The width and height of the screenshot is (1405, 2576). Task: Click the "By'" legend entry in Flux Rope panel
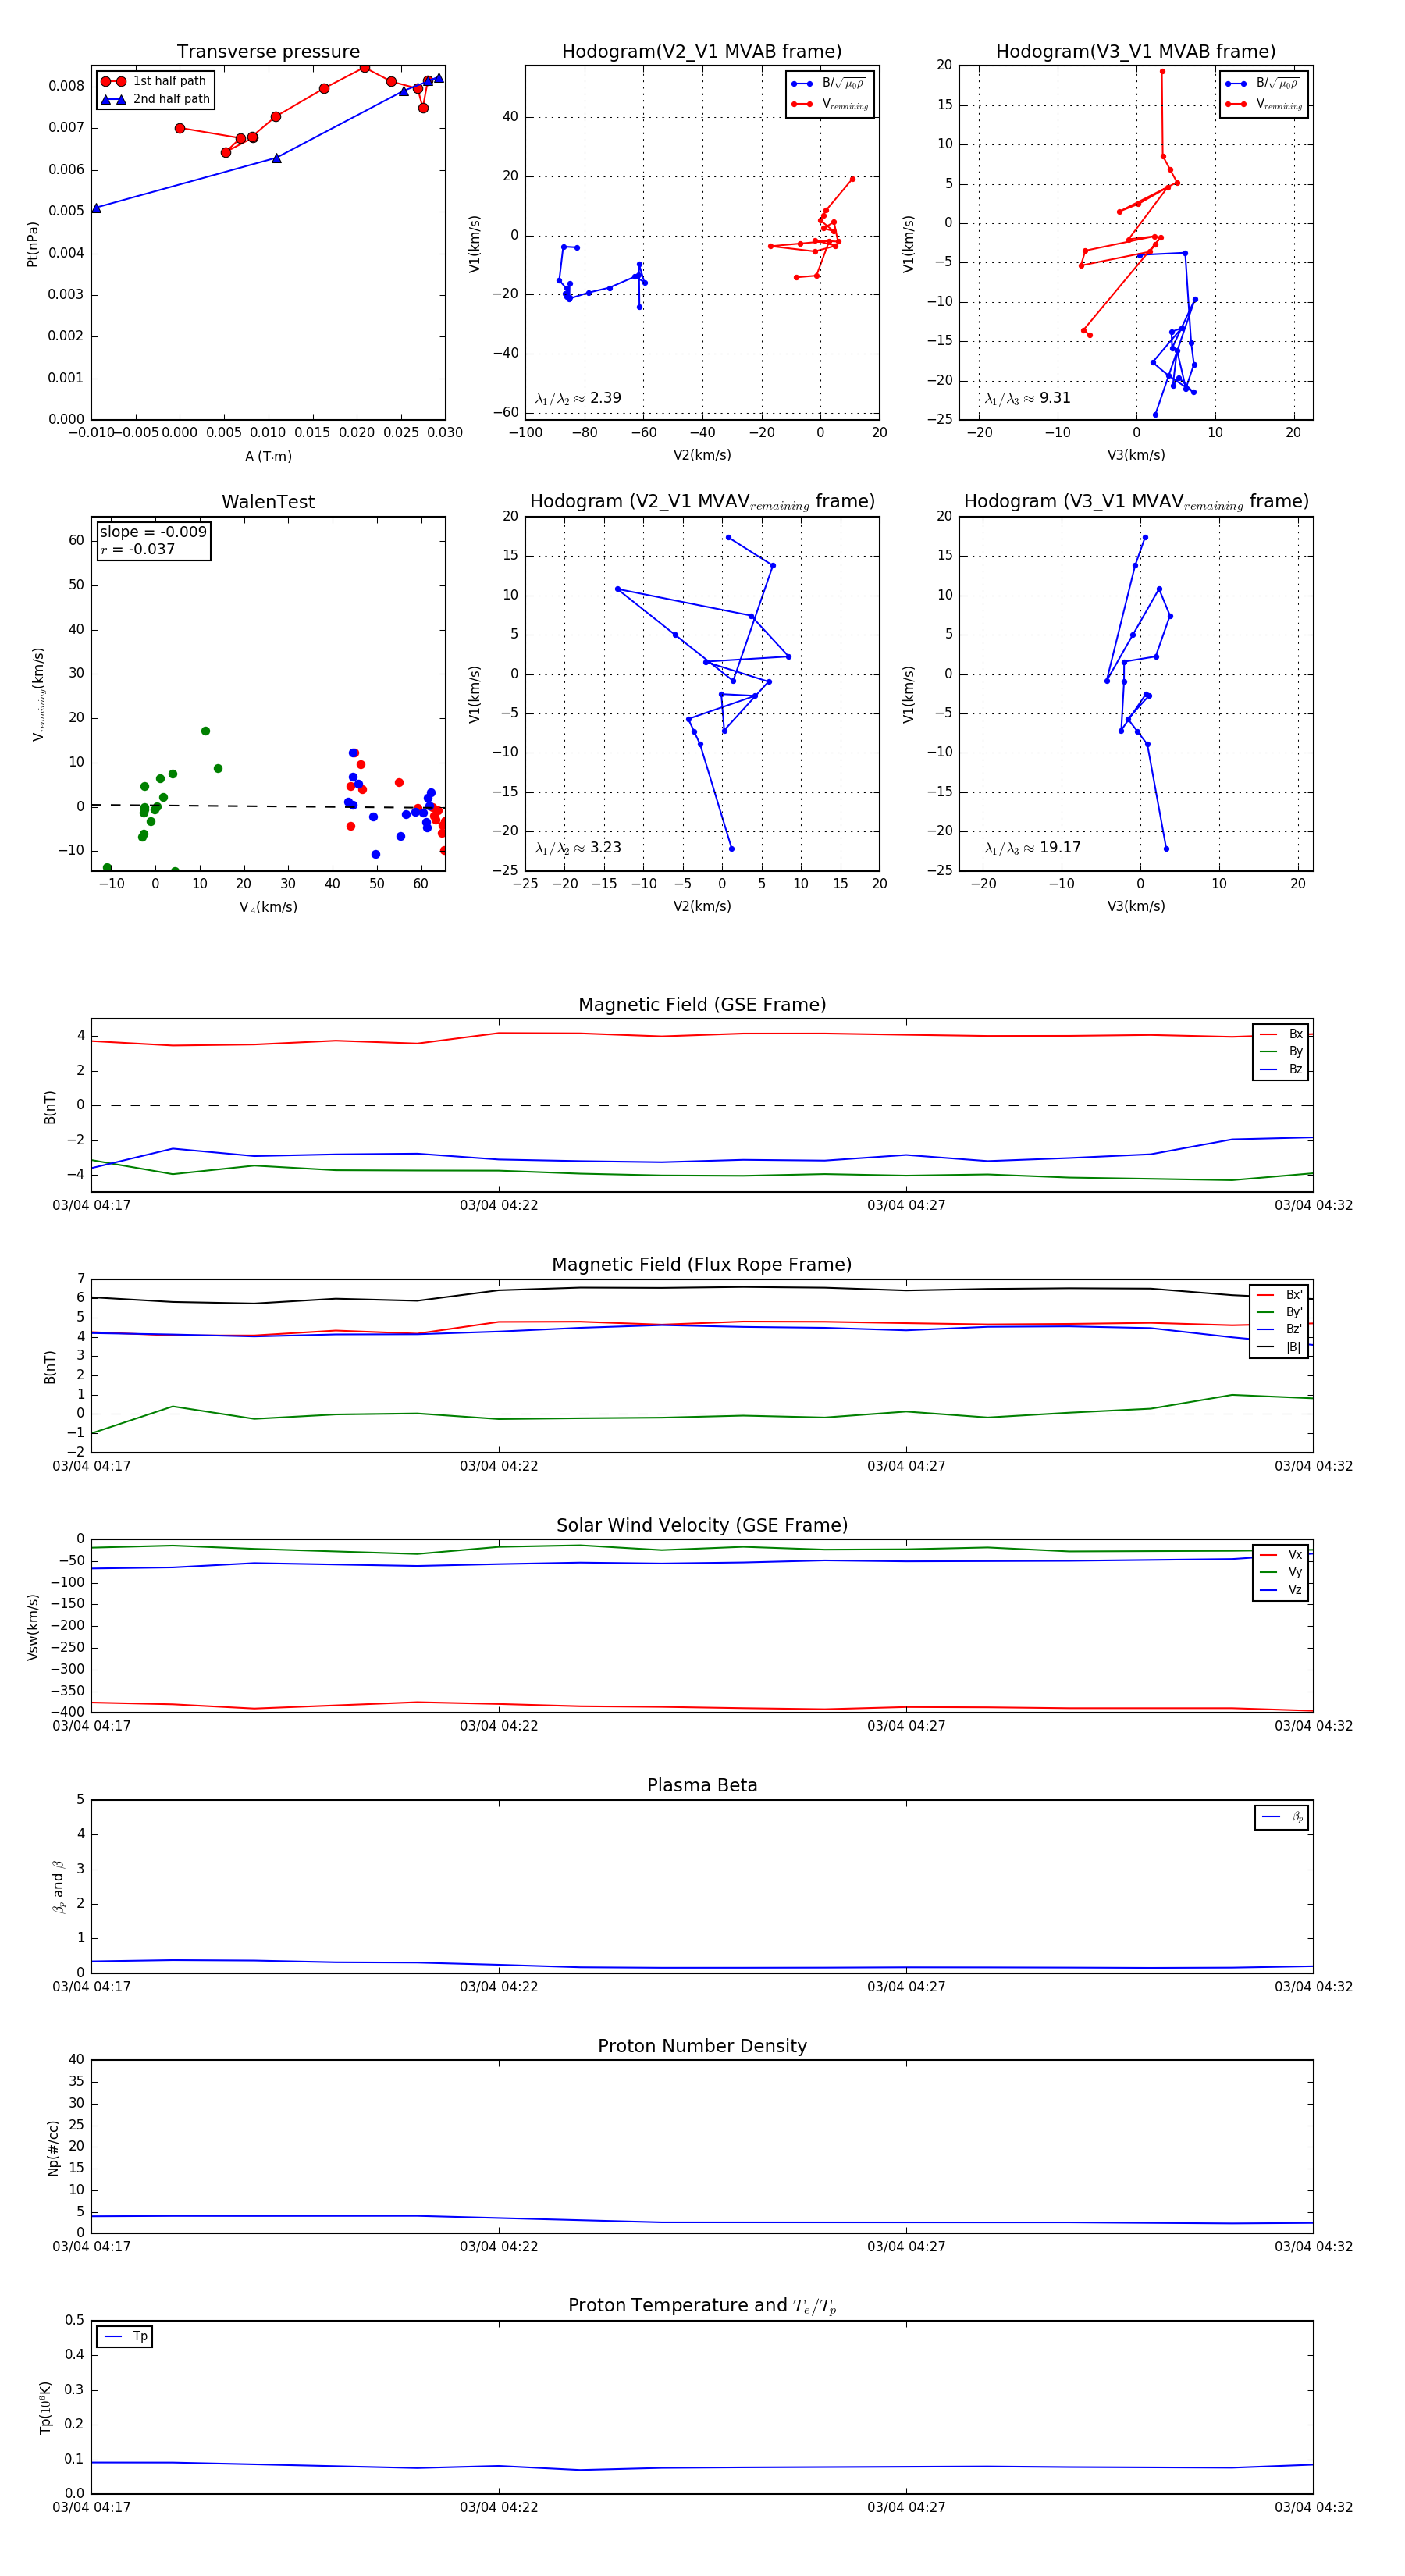(x=1279, y=1312)
